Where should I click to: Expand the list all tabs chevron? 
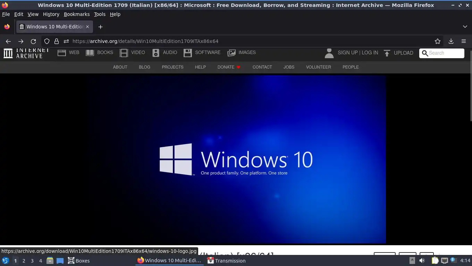465,27
